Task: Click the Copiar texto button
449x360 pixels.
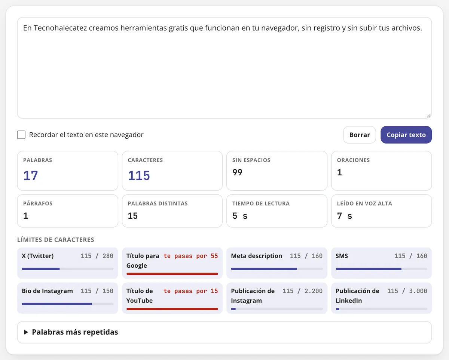Action: (406, 135)
